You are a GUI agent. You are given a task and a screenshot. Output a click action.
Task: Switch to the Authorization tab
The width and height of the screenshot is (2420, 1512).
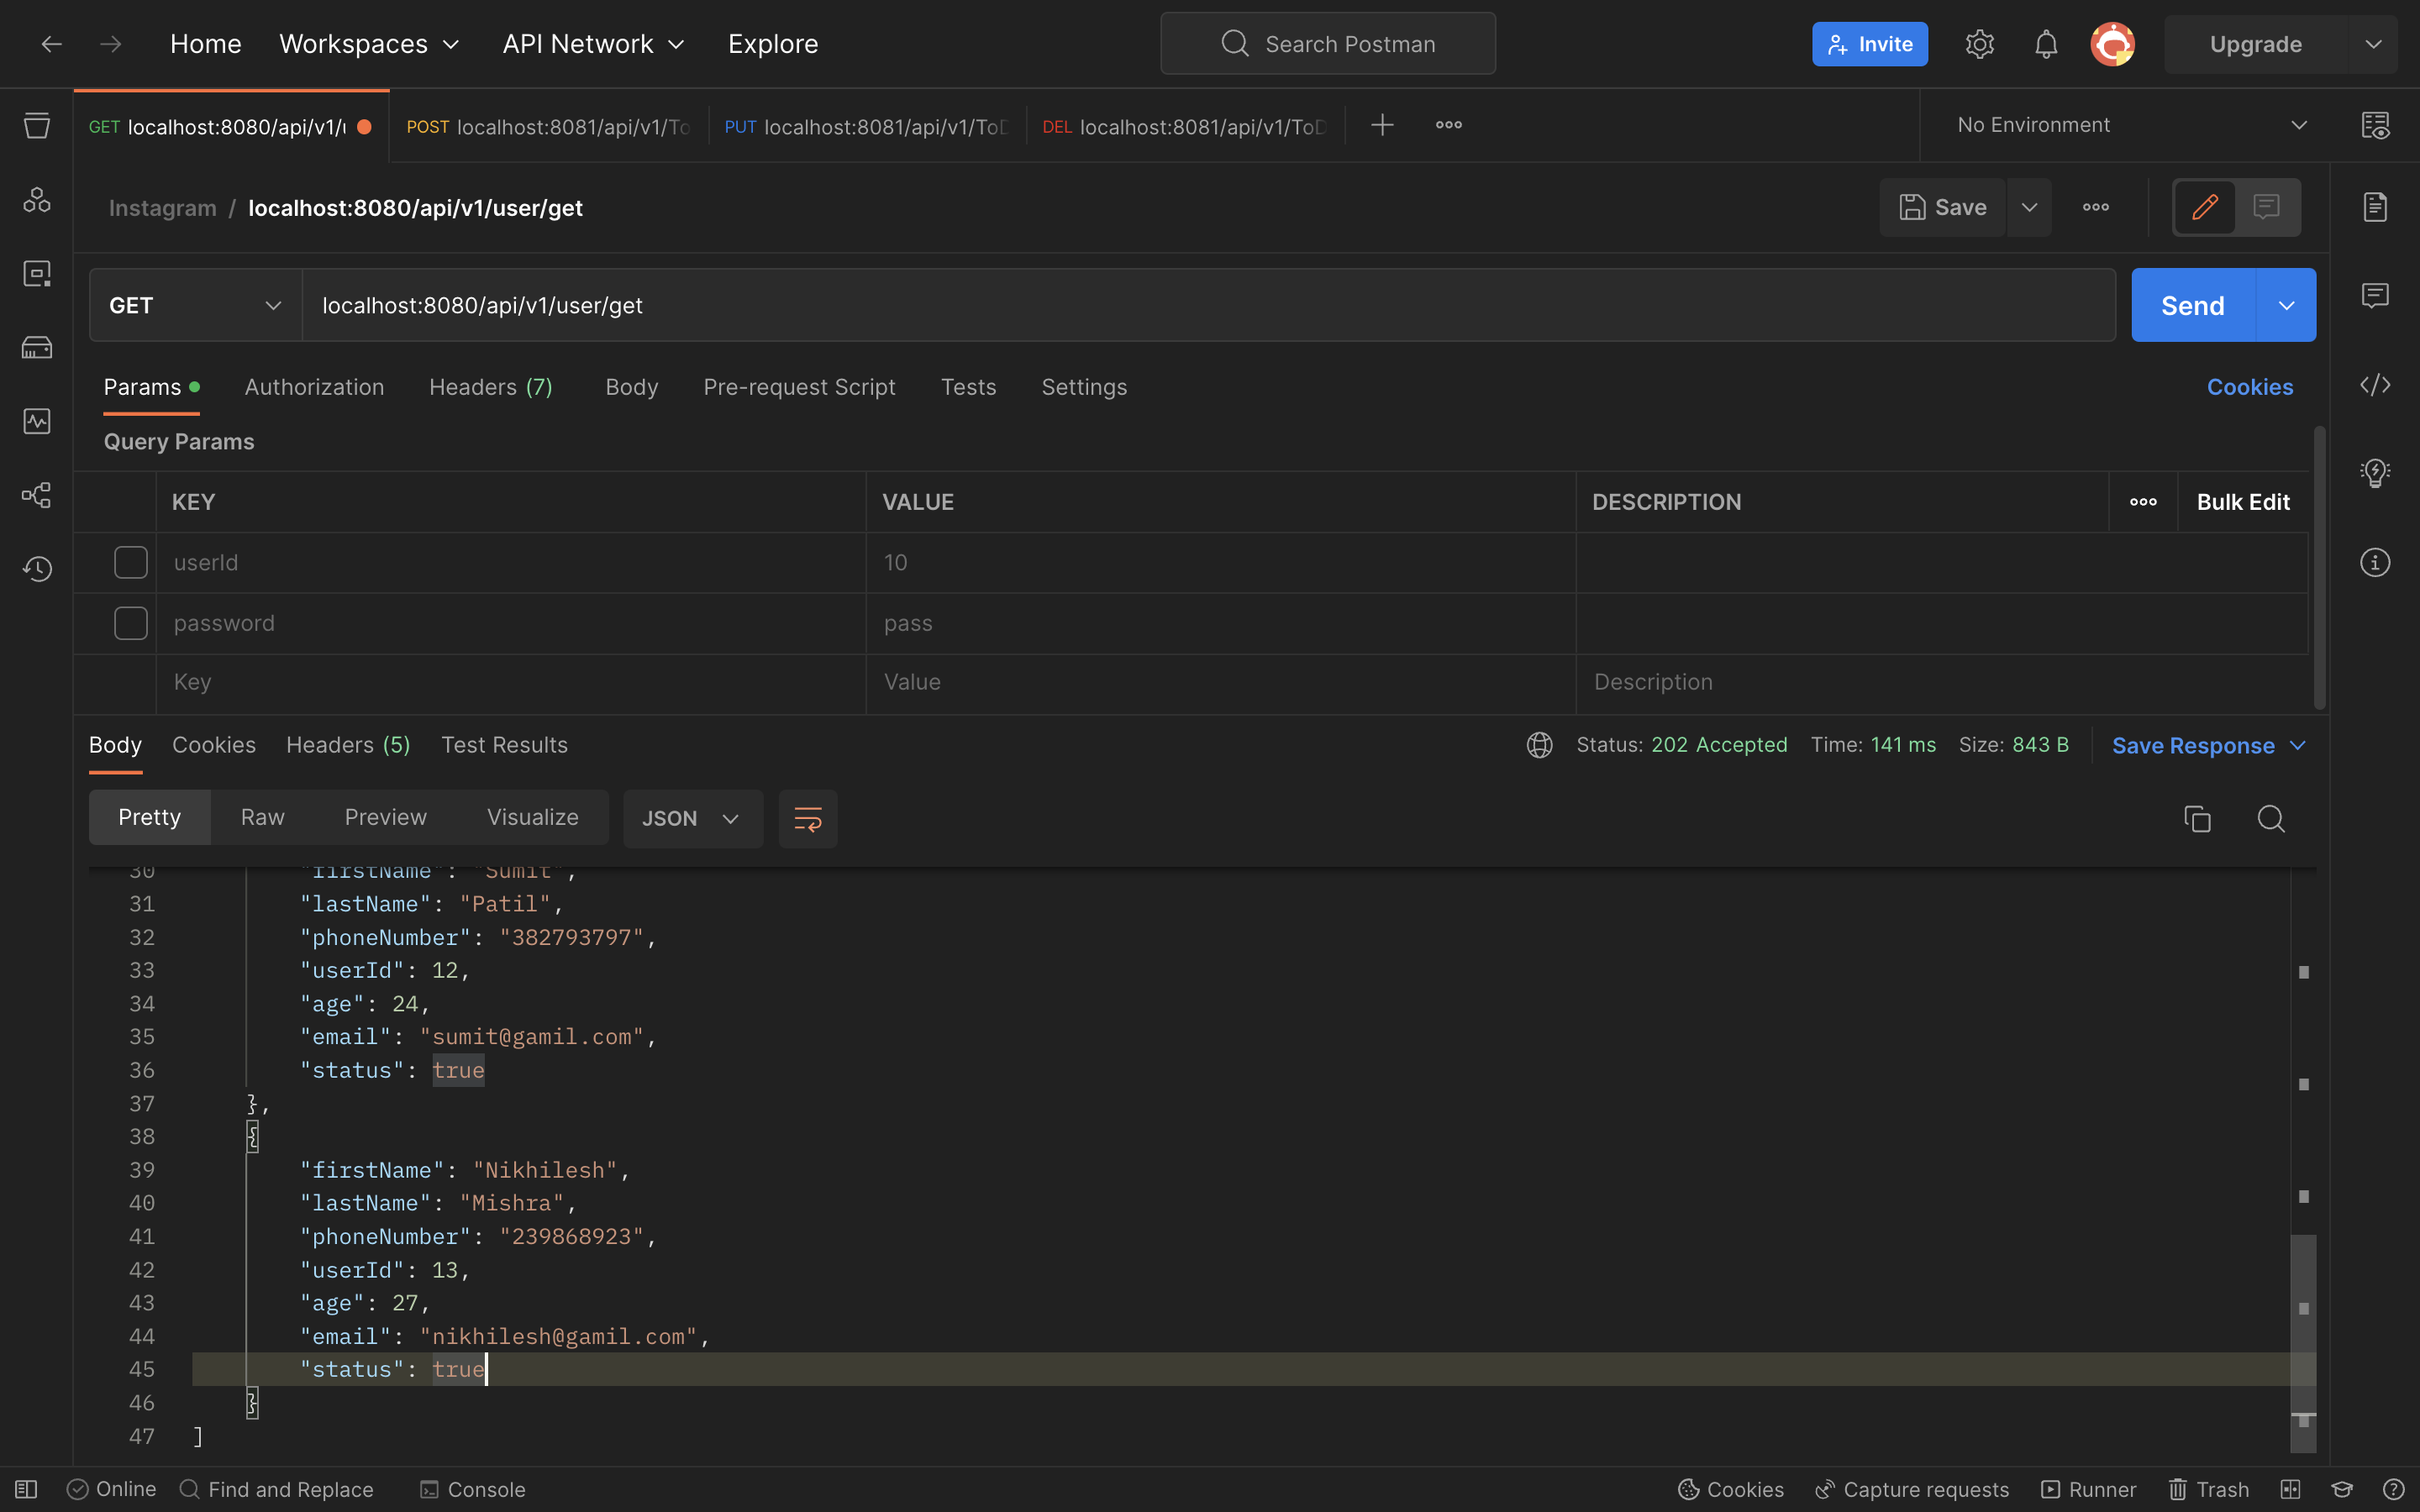[314, 387]
